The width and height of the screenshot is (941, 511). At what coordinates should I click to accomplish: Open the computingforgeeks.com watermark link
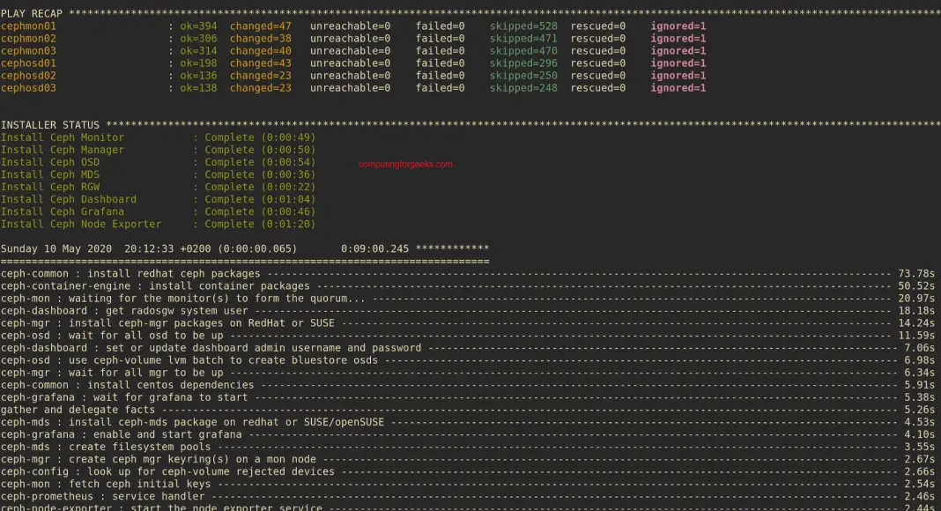pyautogui.click(x=404, y=164)
